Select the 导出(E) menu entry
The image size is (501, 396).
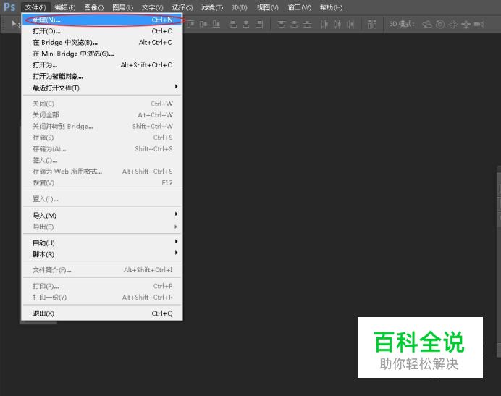click(102, 227)
